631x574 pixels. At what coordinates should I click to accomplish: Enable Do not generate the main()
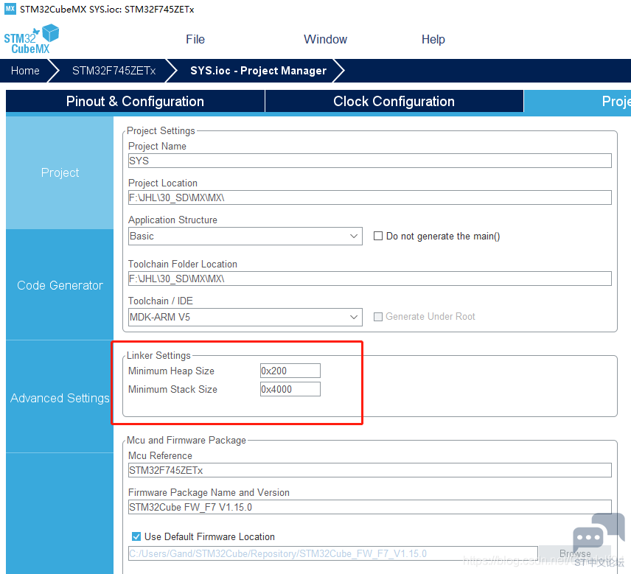(x=378, y=236)
